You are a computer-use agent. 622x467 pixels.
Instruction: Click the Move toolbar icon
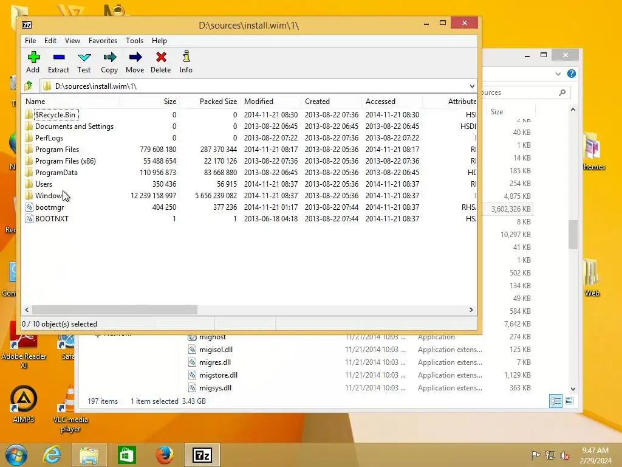coord(135,57)
